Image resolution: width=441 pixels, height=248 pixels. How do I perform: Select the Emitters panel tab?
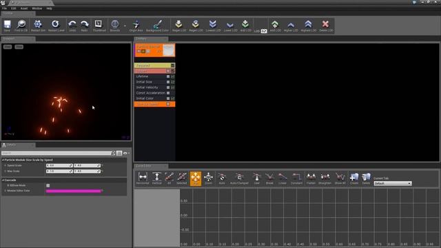151,39
